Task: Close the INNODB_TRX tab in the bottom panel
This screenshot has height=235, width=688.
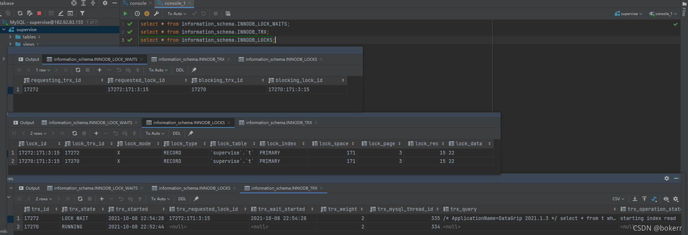Action: pos(321,188)
